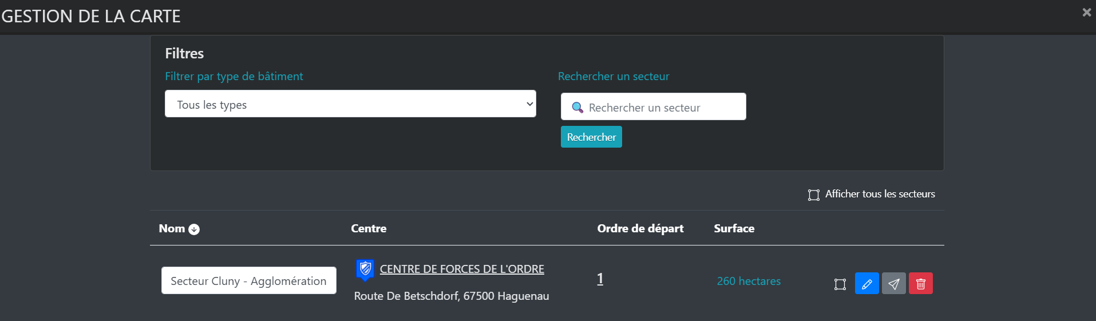Click the magnifying glass search icon
Image resolution: width=1096 pixels, height=321 pixels.
click(x=577, y=108)
